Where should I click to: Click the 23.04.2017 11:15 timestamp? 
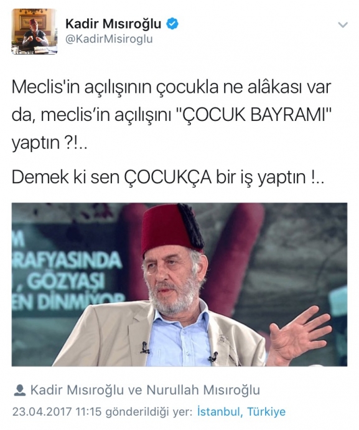coord(57,411)
